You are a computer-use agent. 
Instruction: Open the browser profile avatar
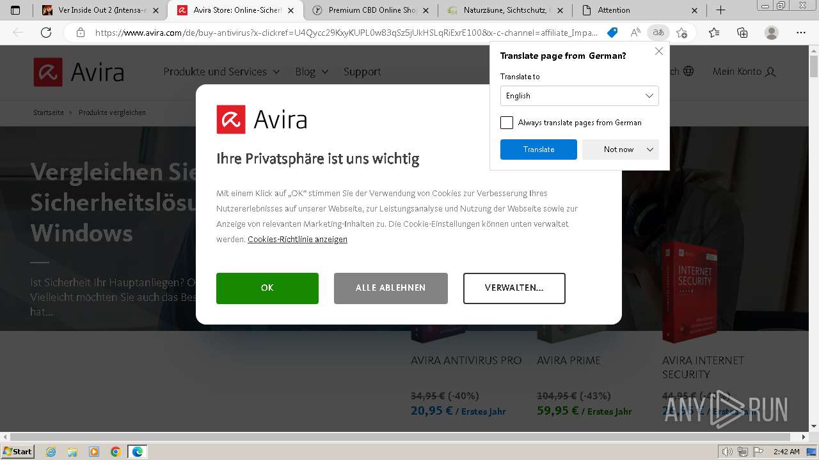[x=772, y=33]
